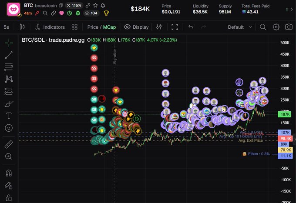Enter fullscreen chart mode
This screenshot has width=296, height=203.
(175, 27)
